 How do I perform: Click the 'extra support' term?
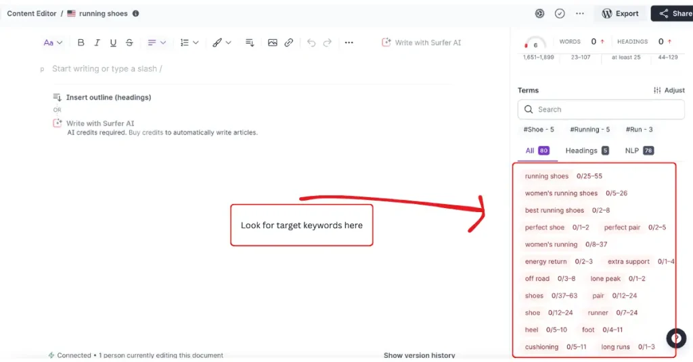click(629, 261)
